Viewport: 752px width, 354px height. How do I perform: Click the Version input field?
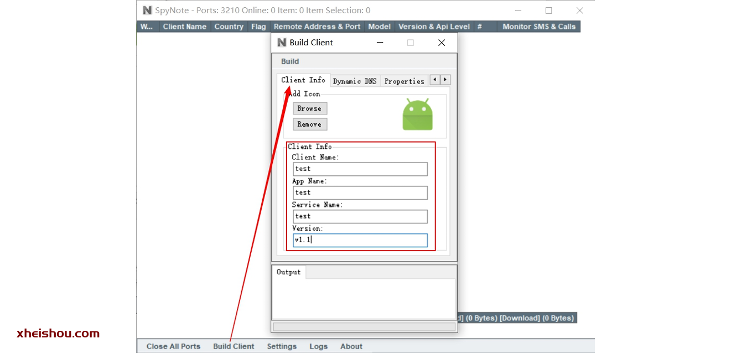360,240
